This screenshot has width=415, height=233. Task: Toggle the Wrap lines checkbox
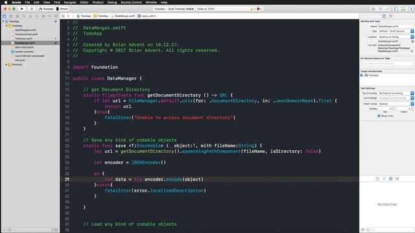click(379, 116)
